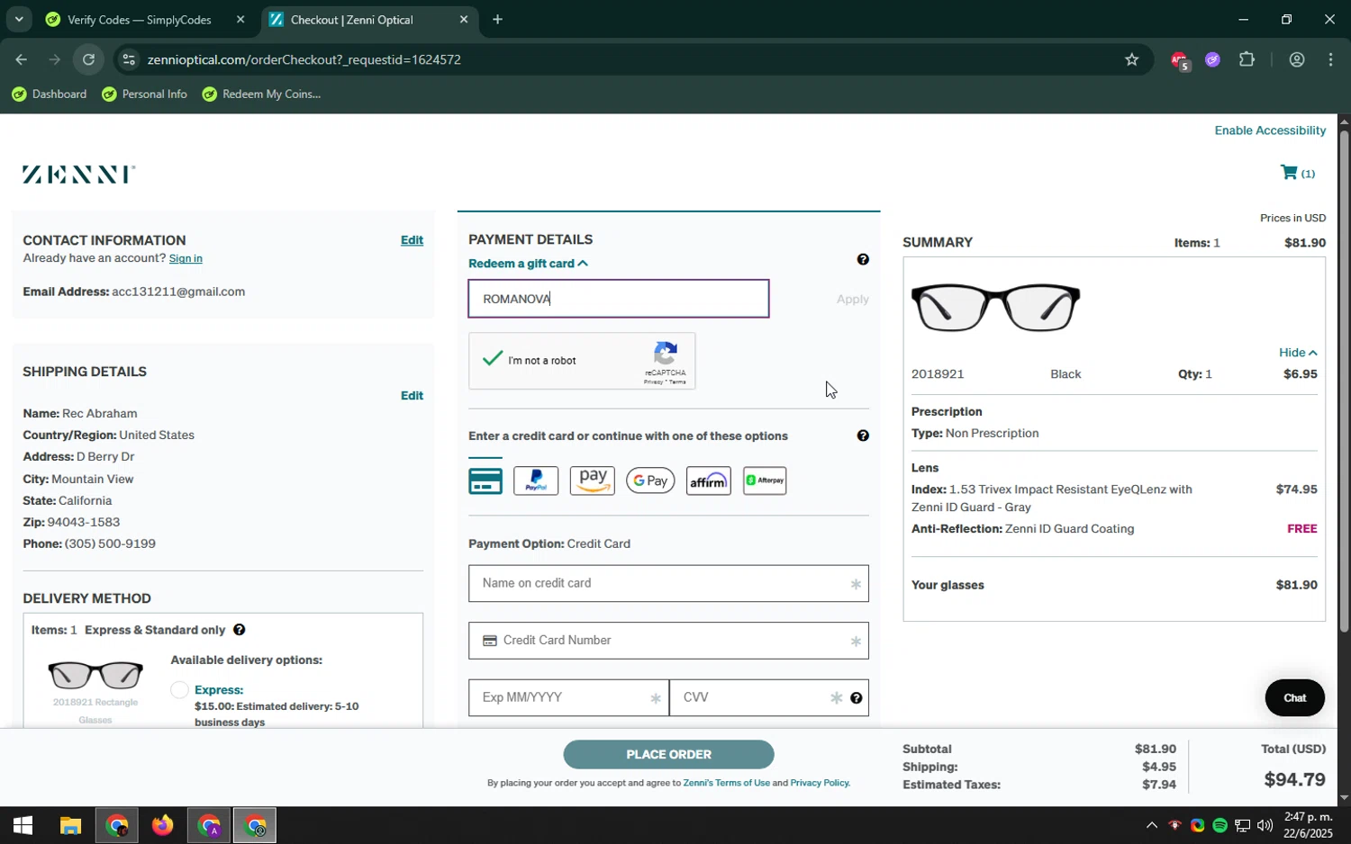
Task: Click the CVV help question mark
Action: coord(856,697)
